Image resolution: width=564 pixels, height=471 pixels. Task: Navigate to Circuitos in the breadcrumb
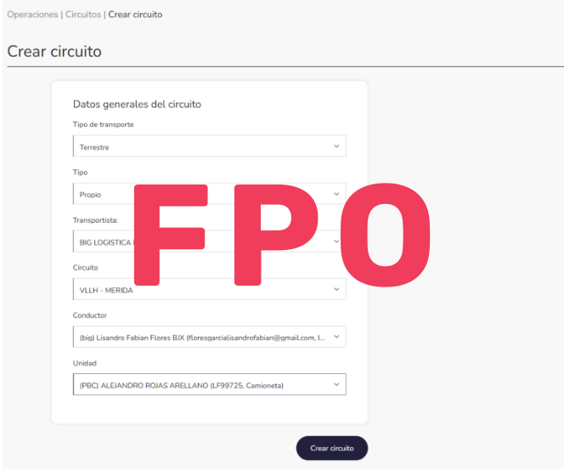coord(82,14)
